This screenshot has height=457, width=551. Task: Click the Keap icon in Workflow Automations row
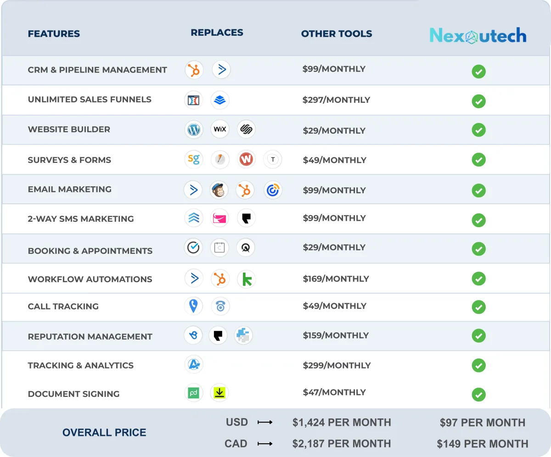[x=247, y=279]
